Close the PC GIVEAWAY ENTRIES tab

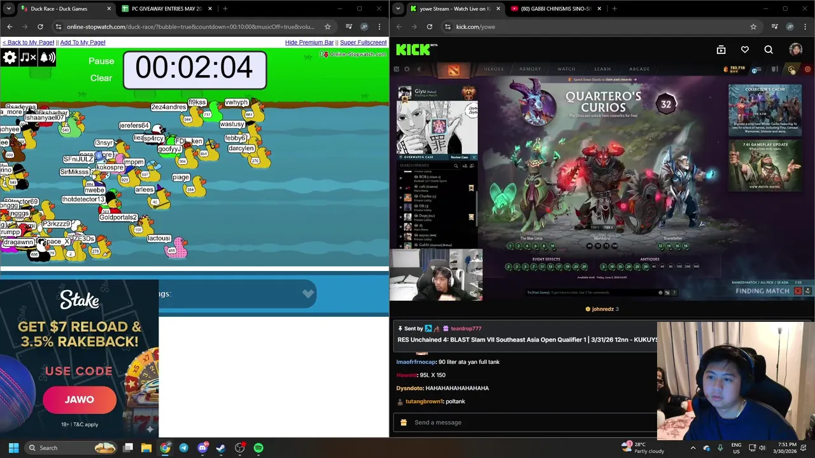[209, 9]
